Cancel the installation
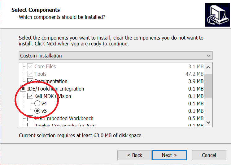The width and height of the screenshot is (231, 165). pos(209,155)
